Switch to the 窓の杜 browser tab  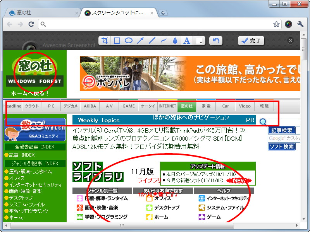click(41, 13)
